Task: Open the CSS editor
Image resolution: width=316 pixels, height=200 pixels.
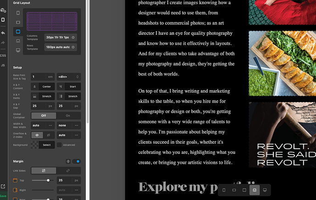Action: pyautogui.click(x=3, y=55)
